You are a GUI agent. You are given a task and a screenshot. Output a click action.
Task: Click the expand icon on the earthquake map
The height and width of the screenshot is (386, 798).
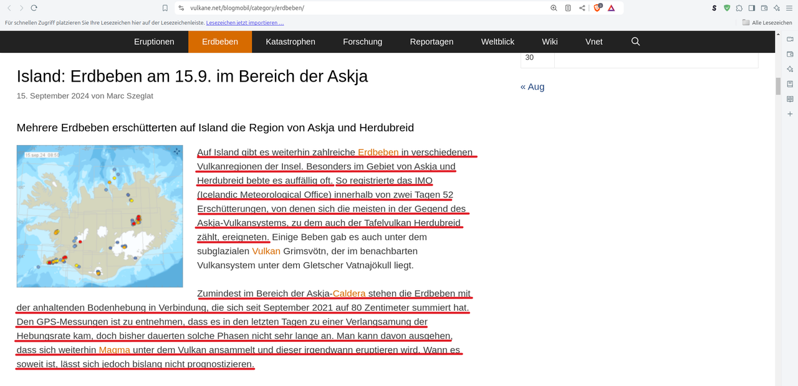[177, 151]
